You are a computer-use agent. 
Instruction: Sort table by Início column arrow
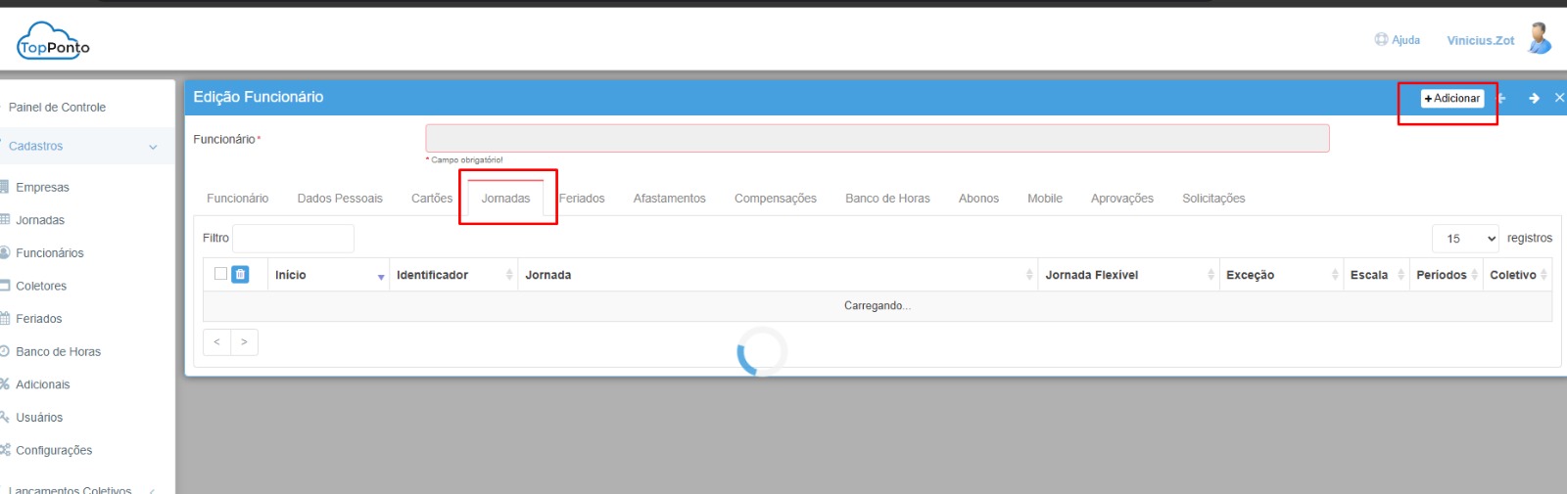pyautogui.click(x=381, y=277)
